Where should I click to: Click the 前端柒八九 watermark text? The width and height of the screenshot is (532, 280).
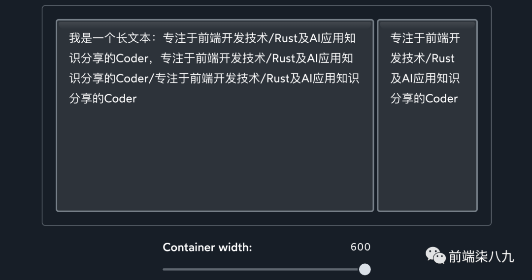[481, 256]
